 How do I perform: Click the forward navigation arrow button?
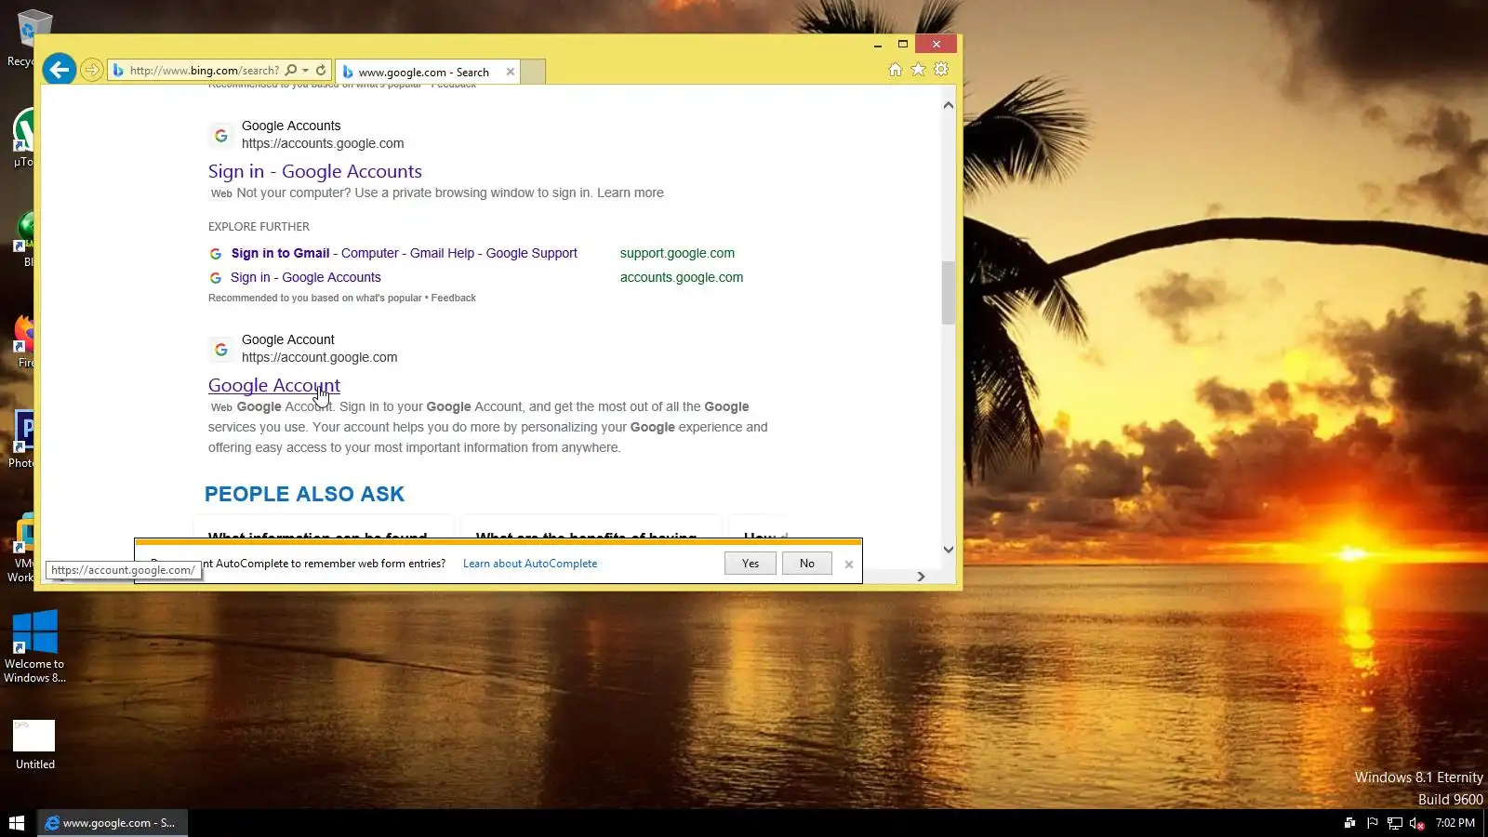(91, 70)
